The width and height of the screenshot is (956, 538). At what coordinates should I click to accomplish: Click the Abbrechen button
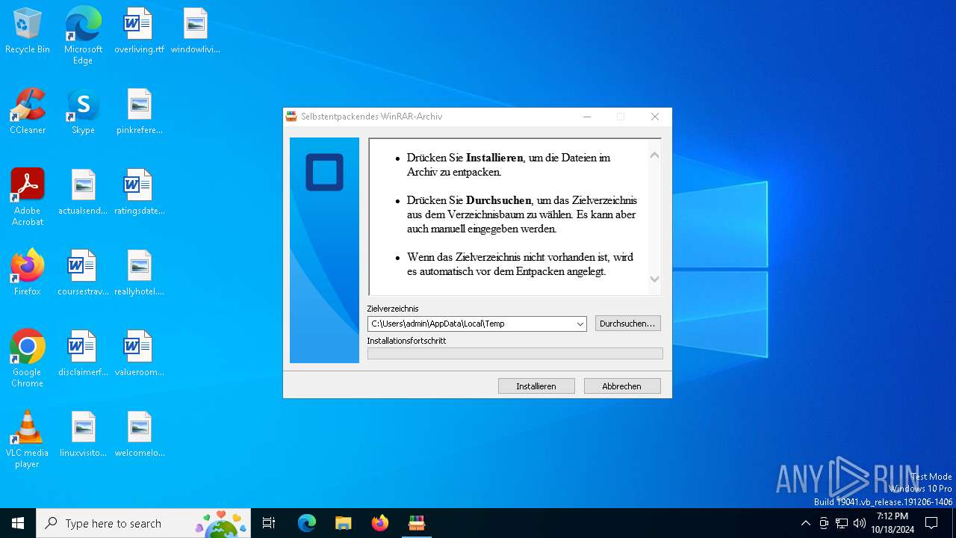[x=622, y=386]
